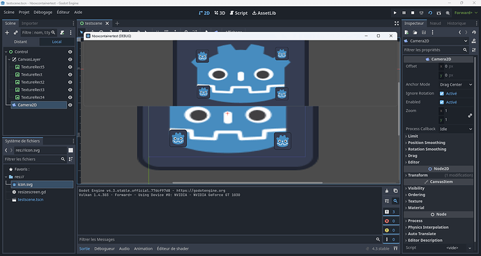Toggle the Zoom ratio lock icon
This screenshot has width=481, height=256.
point(470,115)
